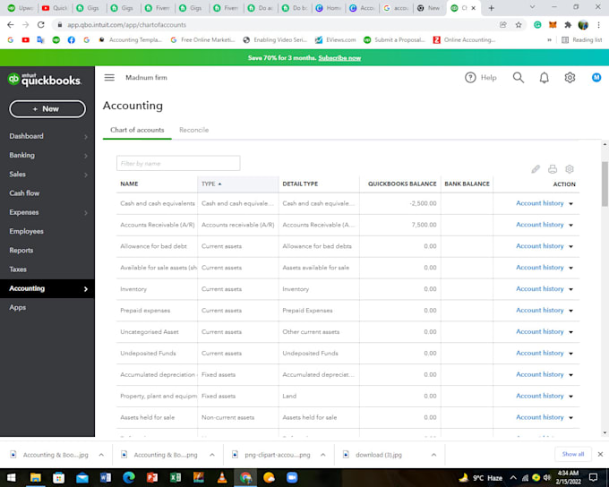Open Account history for Accumulated depreciation
This screenshot has width=609, height=487.
coord(539,374)
